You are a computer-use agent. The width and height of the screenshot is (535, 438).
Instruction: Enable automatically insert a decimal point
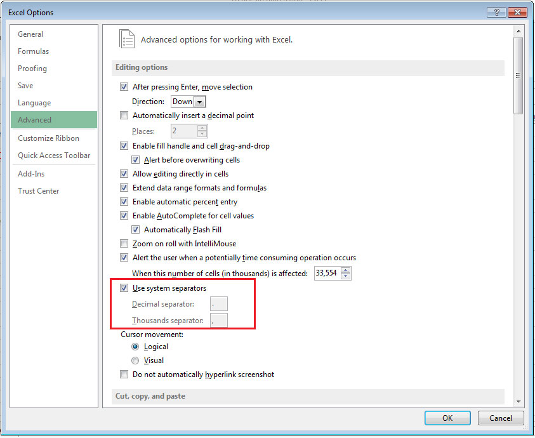pyautogui.click(x=124, y=115)
